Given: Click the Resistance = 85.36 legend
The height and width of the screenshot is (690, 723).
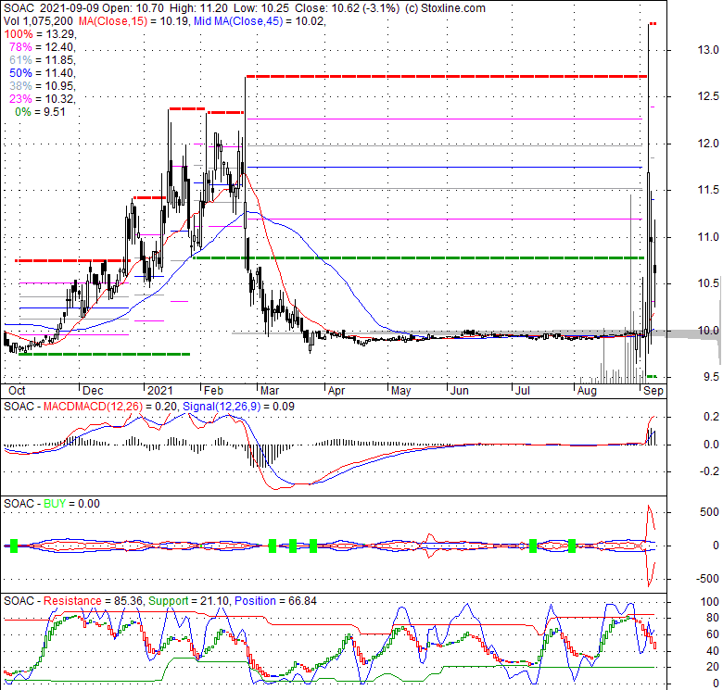Looking at the screenshot, I should coord(94,601).
